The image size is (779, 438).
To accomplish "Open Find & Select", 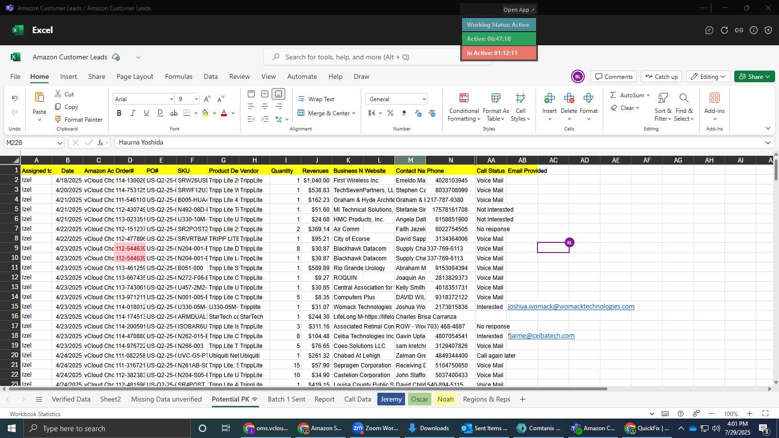I will point(684,107).
